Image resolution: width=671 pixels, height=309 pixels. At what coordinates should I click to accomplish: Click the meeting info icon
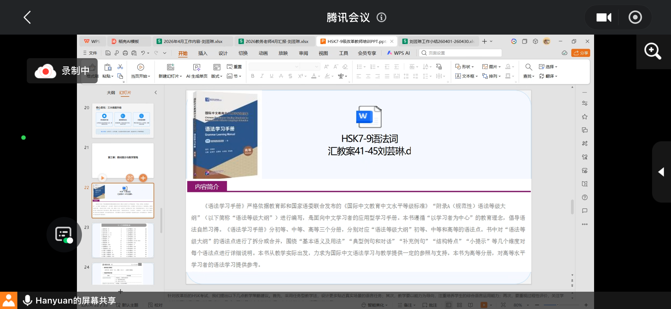click(x=381, y=18)
